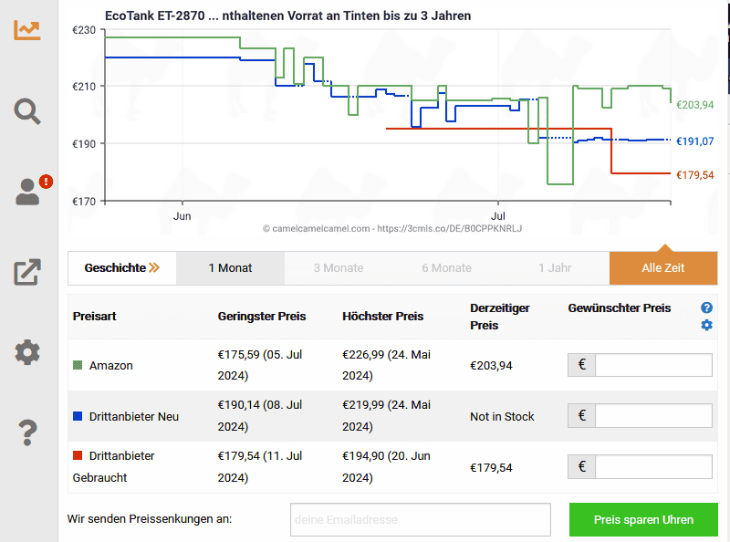Select the 3 Monate range tab
This screenshot has height=542, width=730.
click(338, 268)
